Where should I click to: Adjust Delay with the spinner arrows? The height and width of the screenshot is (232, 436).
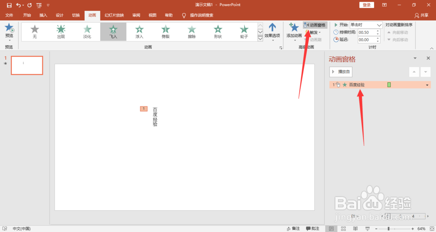(378, 40)
